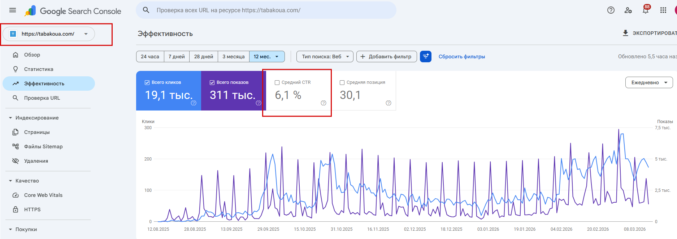Open the hamburger main menu
This screenshot has height=239, width=677.
13,10
